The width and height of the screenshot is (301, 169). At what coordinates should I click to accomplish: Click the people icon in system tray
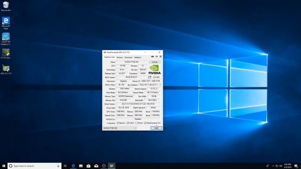point(268,166)
